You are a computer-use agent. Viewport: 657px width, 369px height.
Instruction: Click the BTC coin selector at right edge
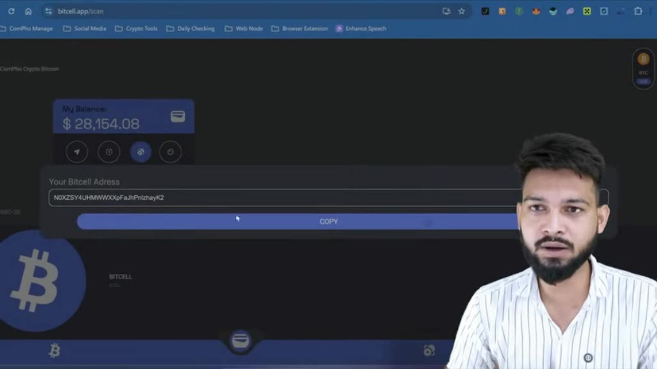[x=643, y=69]
